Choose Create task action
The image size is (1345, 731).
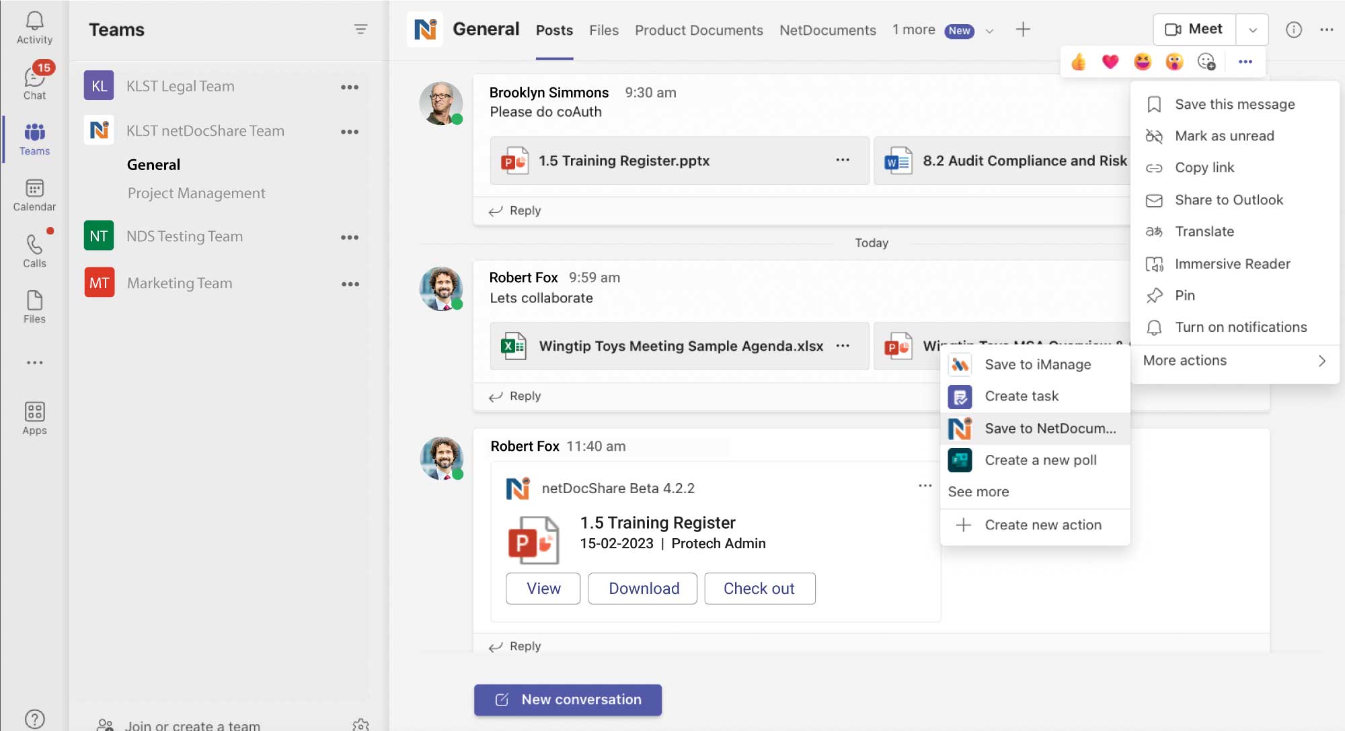(x=1035, y=396)
